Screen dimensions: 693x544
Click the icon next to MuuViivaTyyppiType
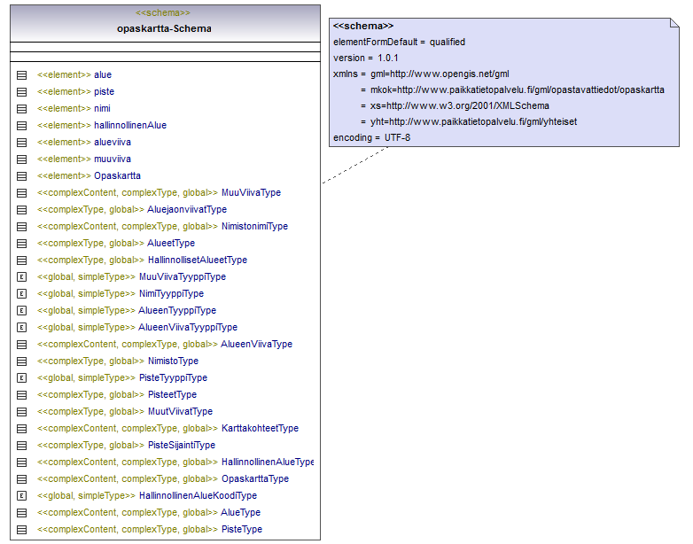click(21, 277)
